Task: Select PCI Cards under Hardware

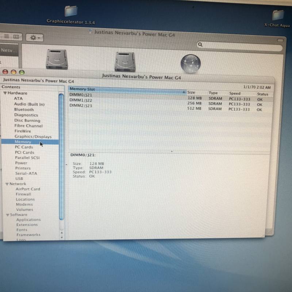Action: click(x=24, y=152)
